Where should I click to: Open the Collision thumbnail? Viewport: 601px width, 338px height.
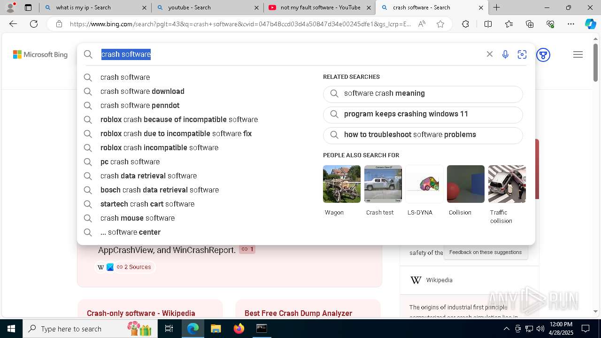point(466,184)
